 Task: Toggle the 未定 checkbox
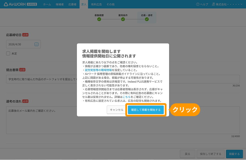click(x=8, y=53)
